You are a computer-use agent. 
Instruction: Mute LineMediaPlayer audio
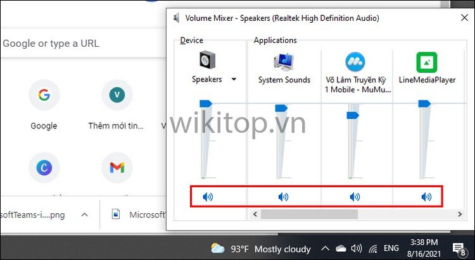pos(427,197)
